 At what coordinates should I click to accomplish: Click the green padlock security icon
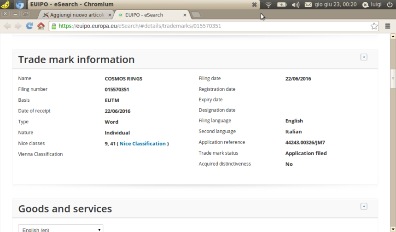click(54, 26)
